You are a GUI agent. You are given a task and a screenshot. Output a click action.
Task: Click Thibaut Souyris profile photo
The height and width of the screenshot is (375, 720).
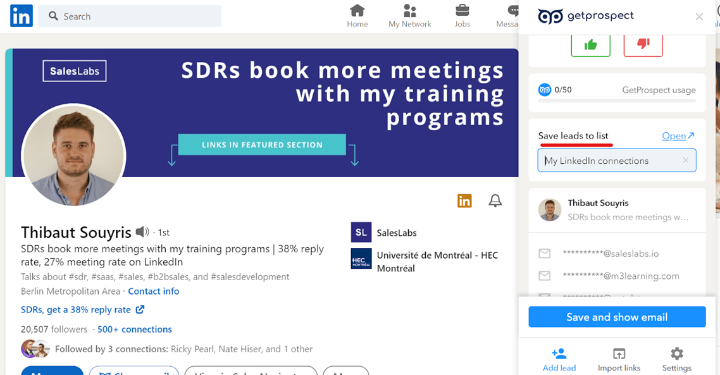73,155
